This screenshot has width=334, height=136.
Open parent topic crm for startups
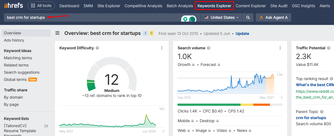[x=311, y=118]
